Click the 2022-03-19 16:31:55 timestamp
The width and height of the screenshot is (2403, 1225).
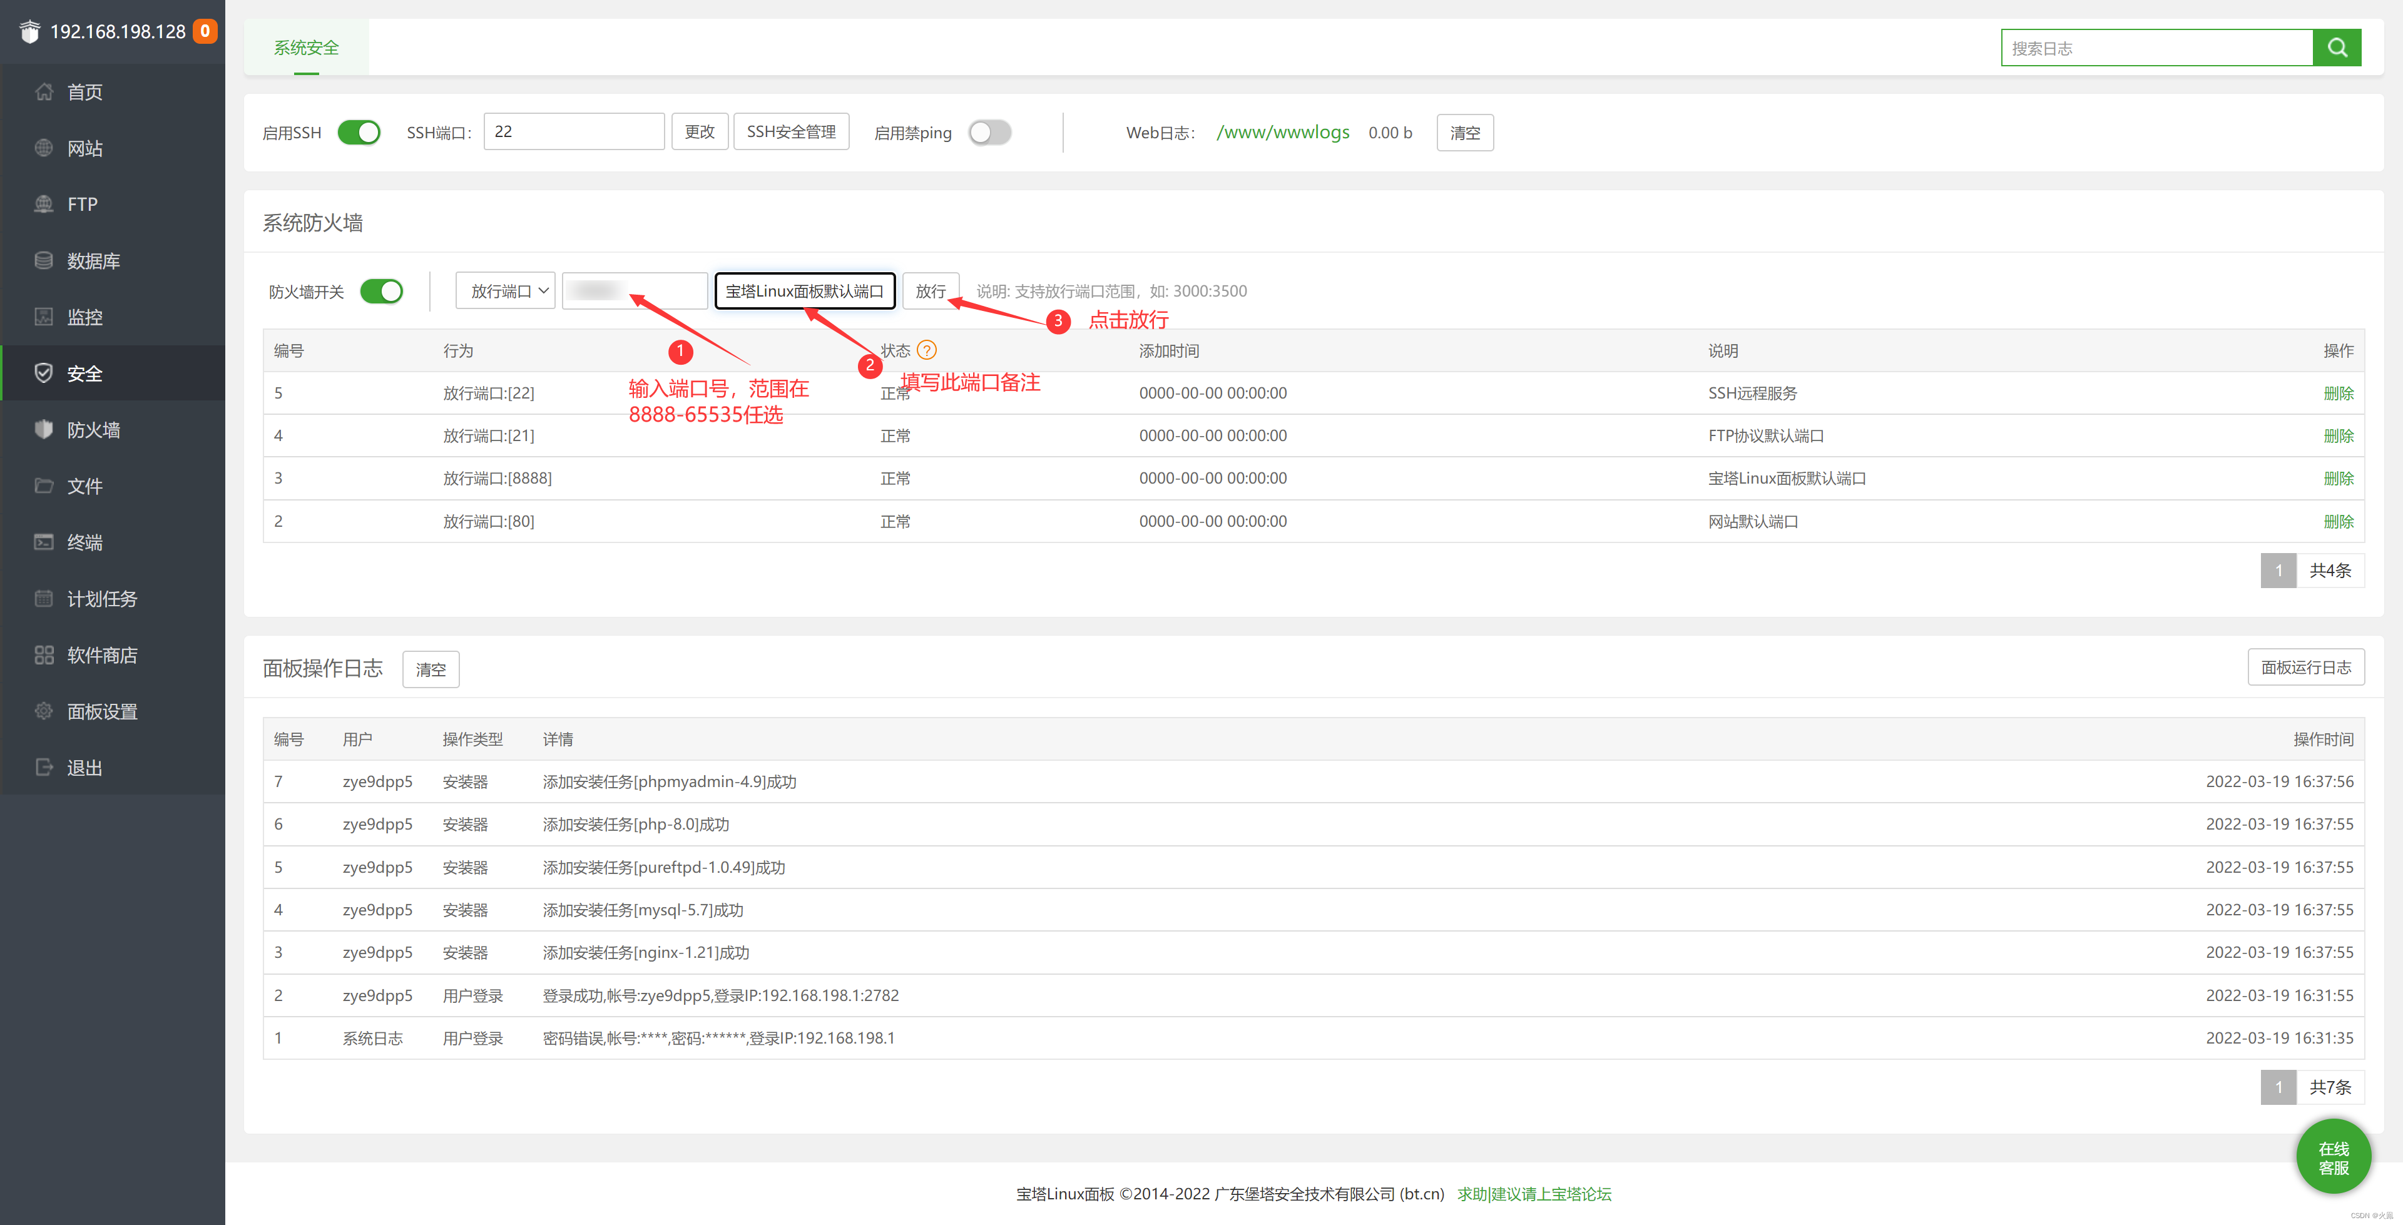coord(2279,995)
